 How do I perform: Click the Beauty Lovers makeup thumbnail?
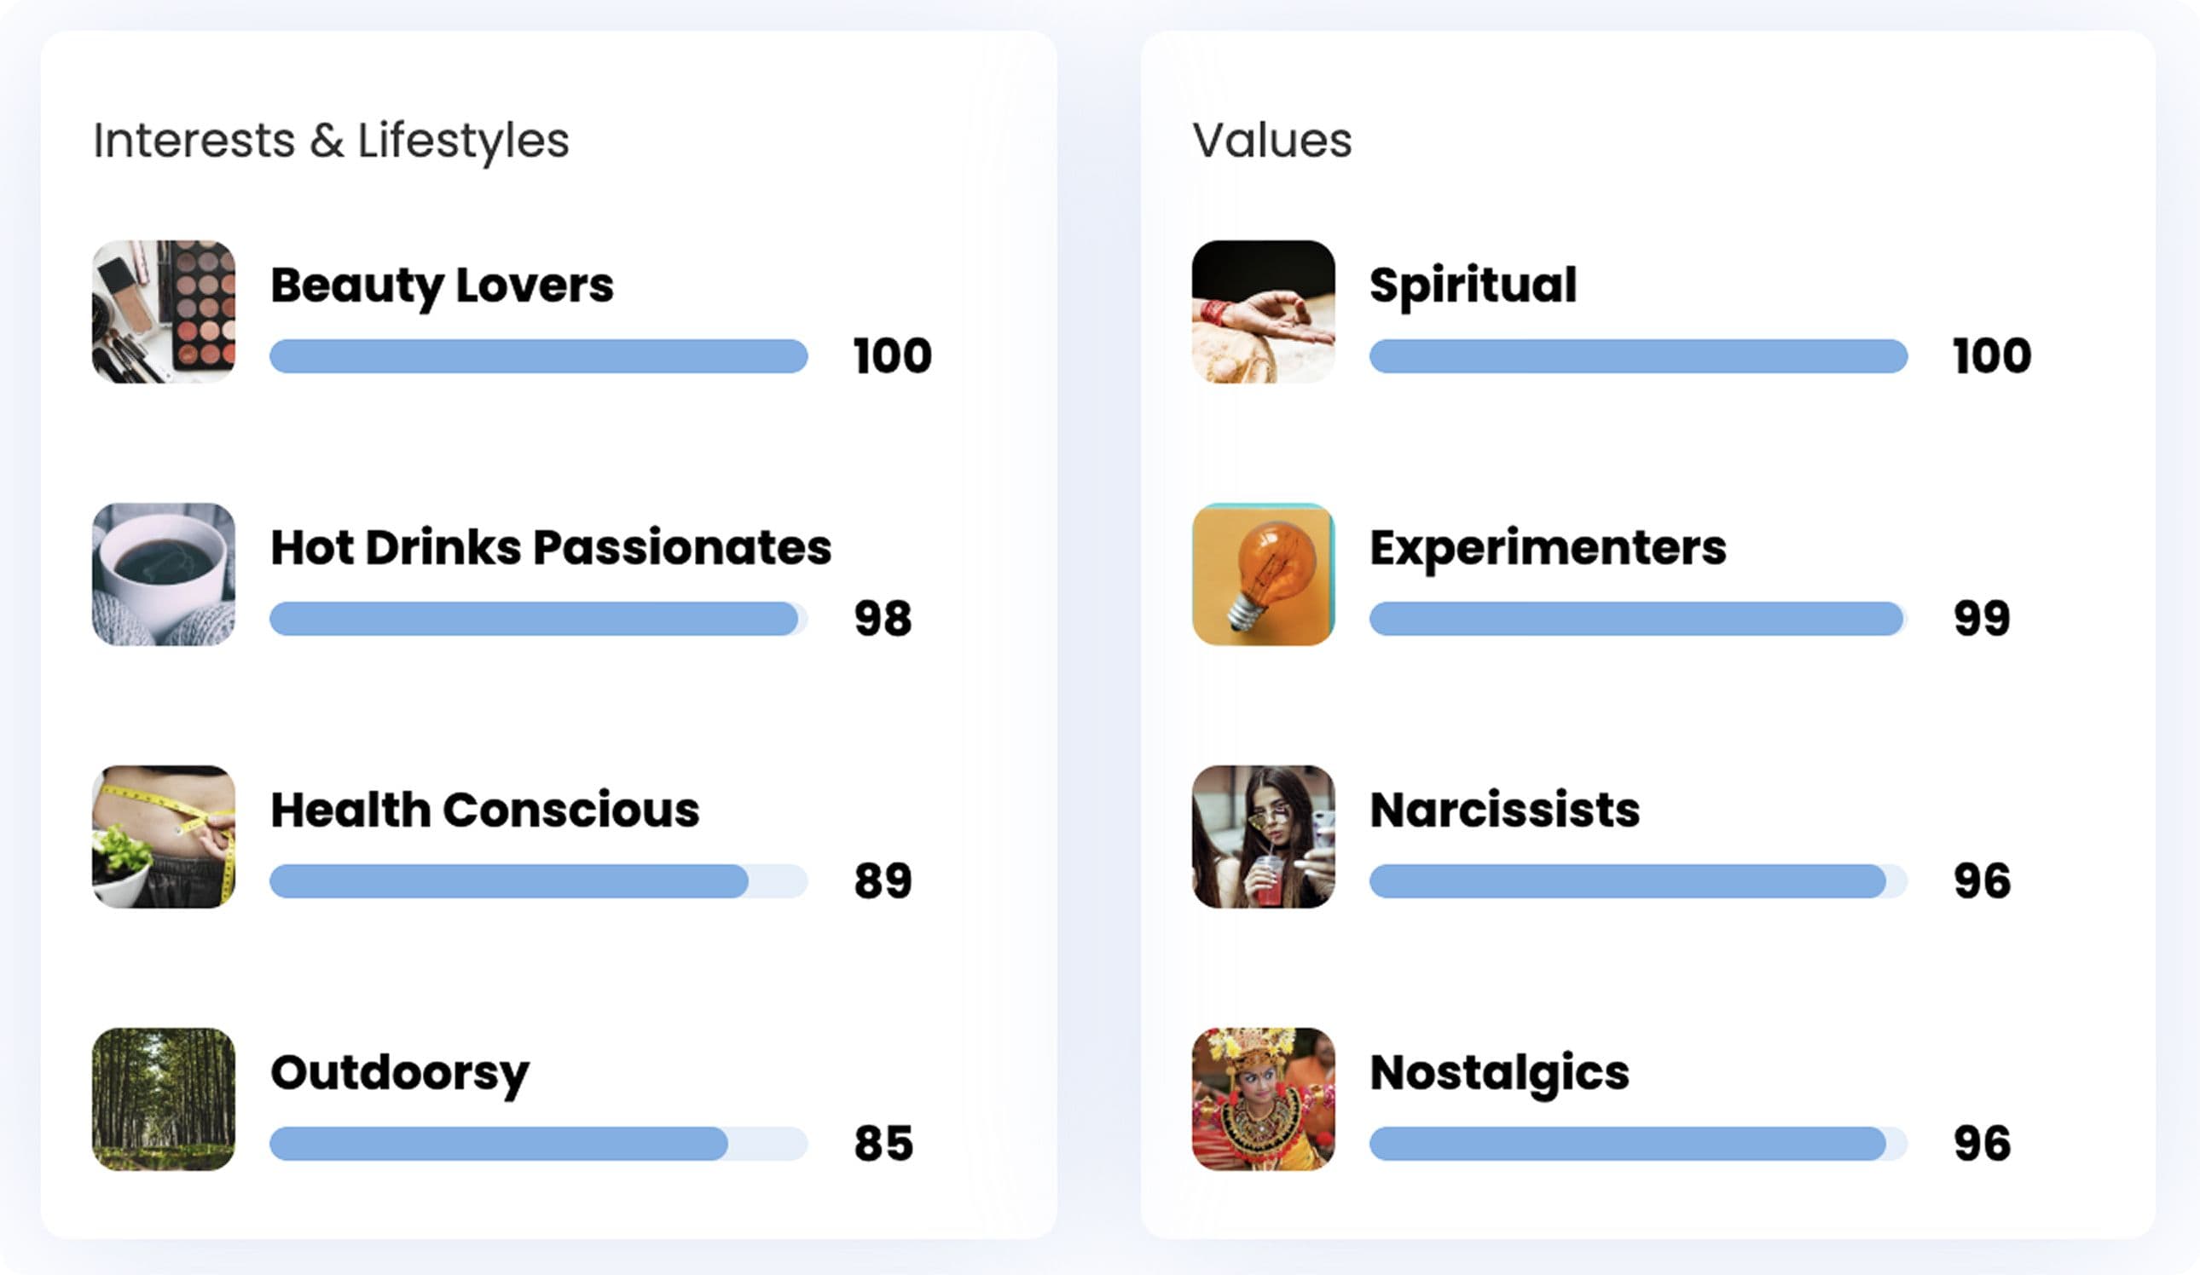tap(163, 312)
